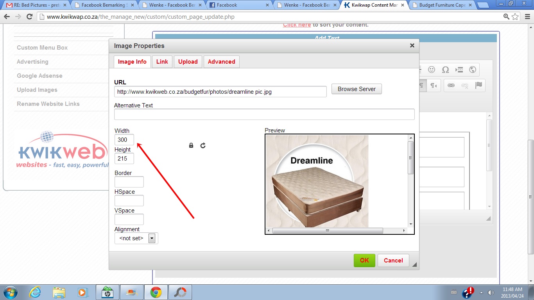Open Advertising in sidebar
The image size is (534, 300).
[32, 62]
